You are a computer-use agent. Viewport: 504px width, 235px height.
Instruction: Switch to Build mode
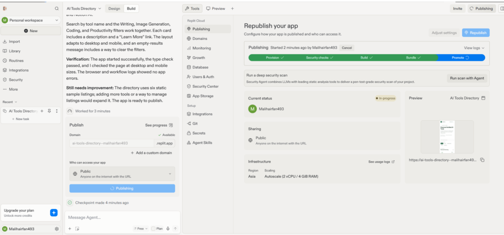tap(131, 9)
